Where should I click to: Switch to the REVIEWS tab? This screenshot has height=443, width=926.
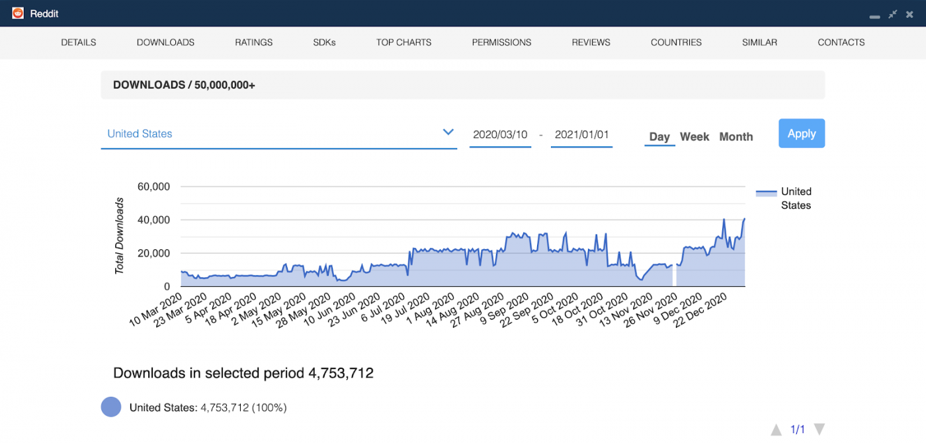pos(591,42)
